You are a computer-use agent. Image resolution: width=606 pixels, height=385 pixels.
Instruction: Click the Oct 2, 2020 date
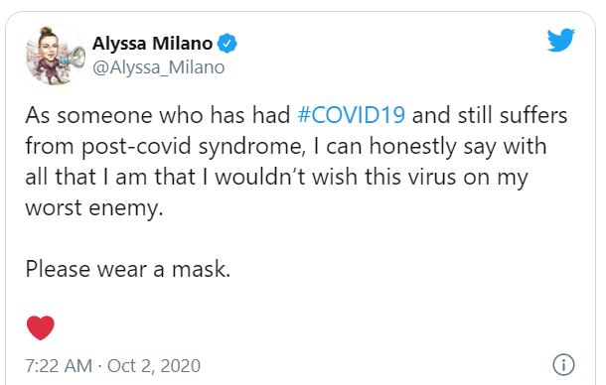click(x=154, y=366)
